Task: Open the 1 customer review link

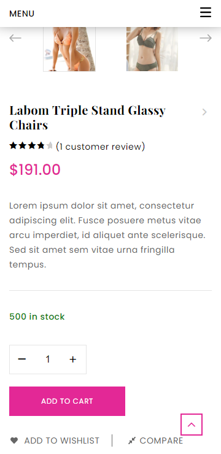Action: point(101,147)
